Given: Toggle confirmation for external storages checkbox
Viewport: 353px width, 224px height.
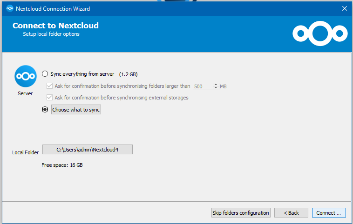Looking at the screenshot, I should [x=50, y=98].
